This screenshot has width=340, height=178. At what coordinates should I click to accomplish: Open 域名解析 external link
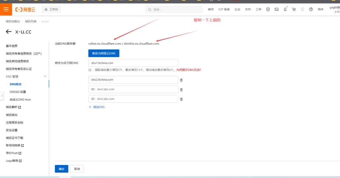point(13,107)
